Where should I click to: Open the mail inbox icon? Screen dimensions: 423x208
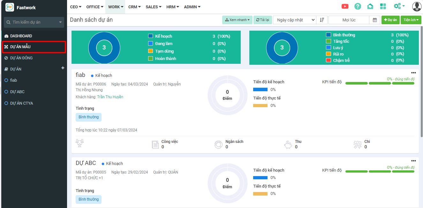point(370,6)
